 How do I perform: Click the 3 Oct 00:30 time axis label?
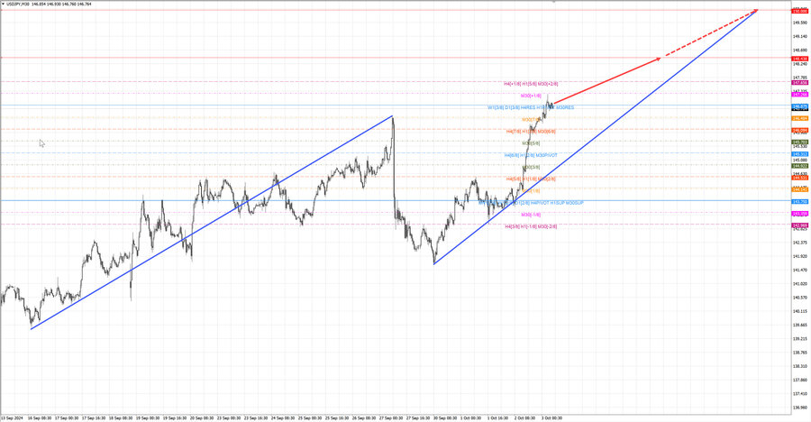[551, 417]
